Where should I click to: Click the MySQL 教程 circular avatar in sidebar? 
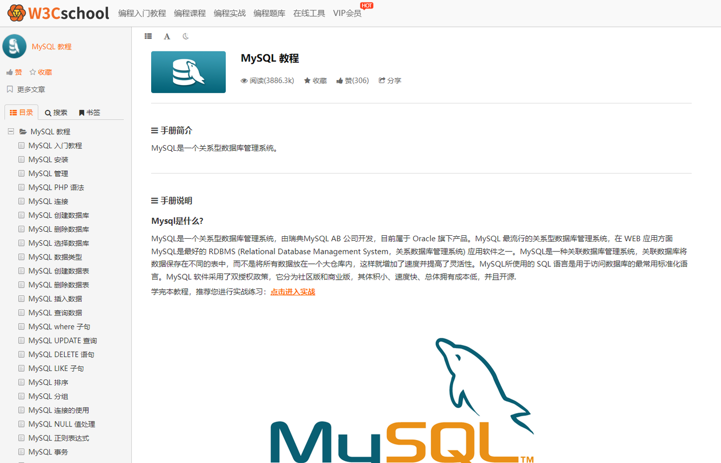click(x=14, y=46)
